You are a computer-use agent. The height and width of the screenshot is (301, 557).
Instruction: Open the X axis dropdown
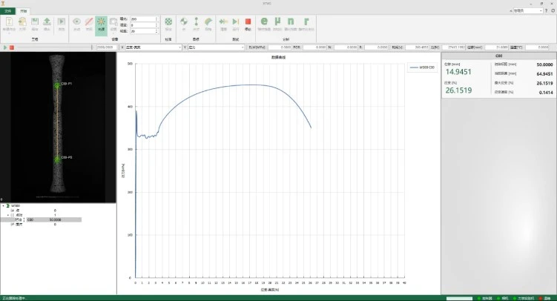153,47
